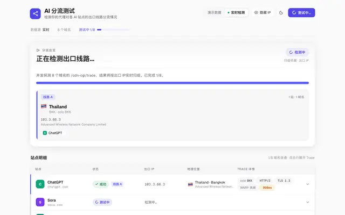Viewport: 345px width, 215px height.
Task: Toggle 隐藏 IP eye button
Action: [263, 12]
